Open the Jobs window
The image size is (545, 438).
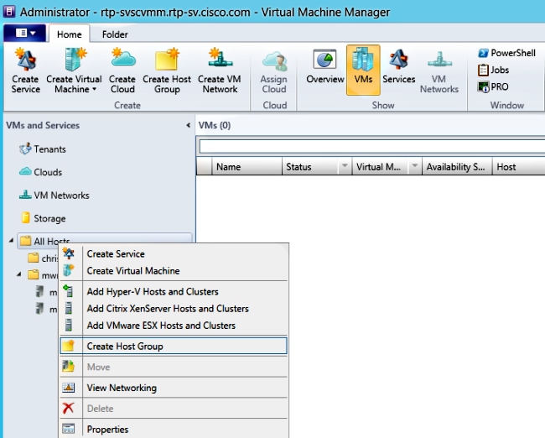[x=493, y=70]
